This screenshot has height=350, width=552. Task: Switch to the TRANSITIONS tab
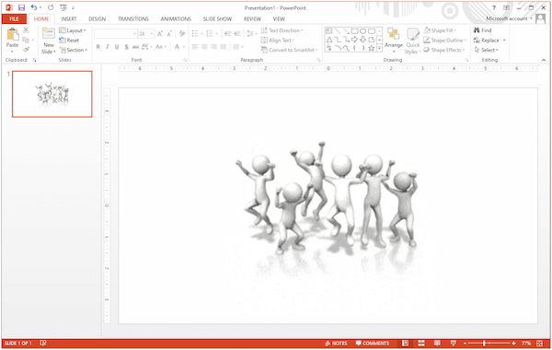pos(133,19)
